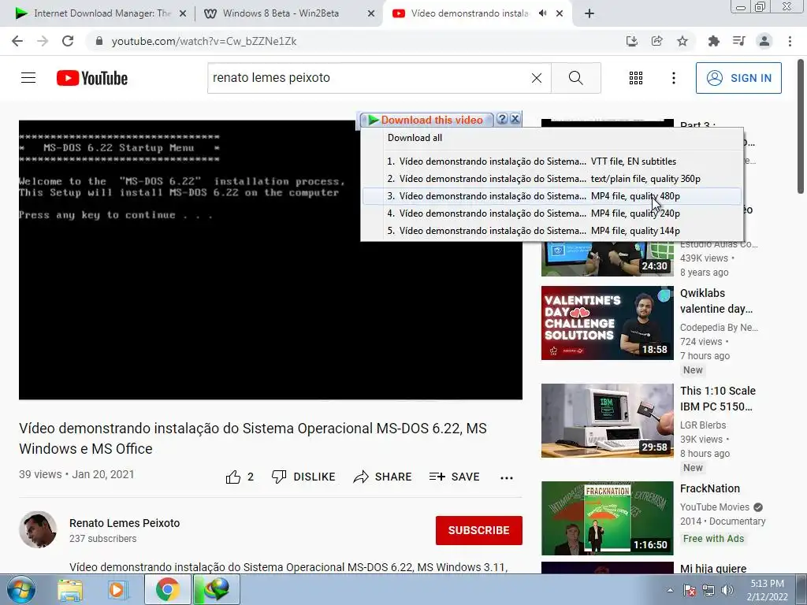Open Windows Explorer from taskbar
The height and width of the screenshot is (605, 807).
tap(70, 590)
